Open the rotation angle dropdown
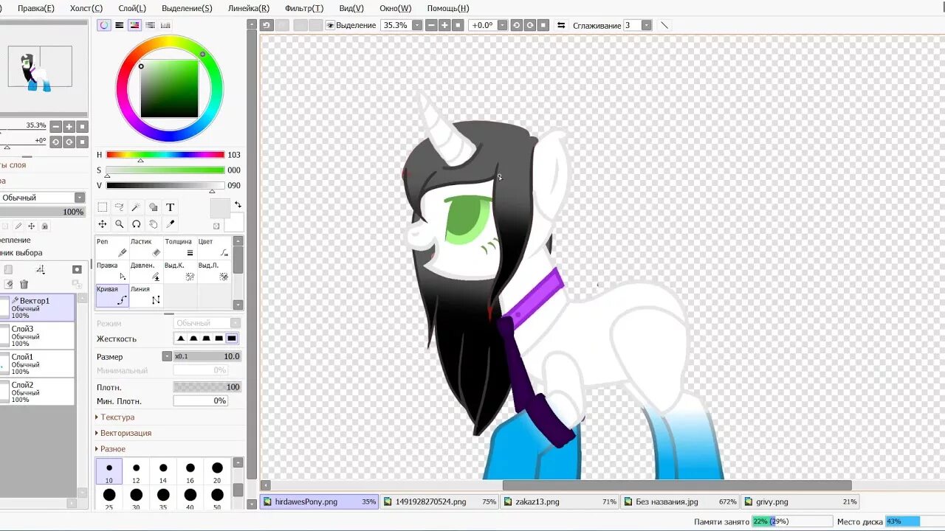Viewport: 945px width, 531px height. pos(503,25)
